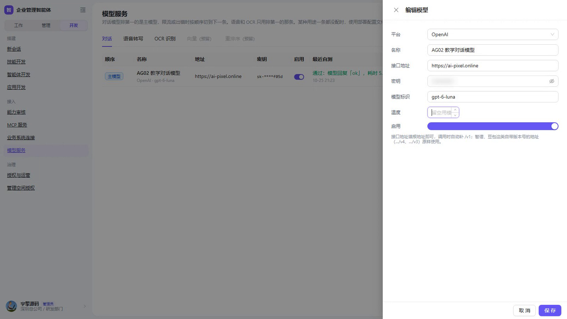Edit the 模型标识 gpt-6-luna field
Screen dimensions: 567x319
point(493,97)
